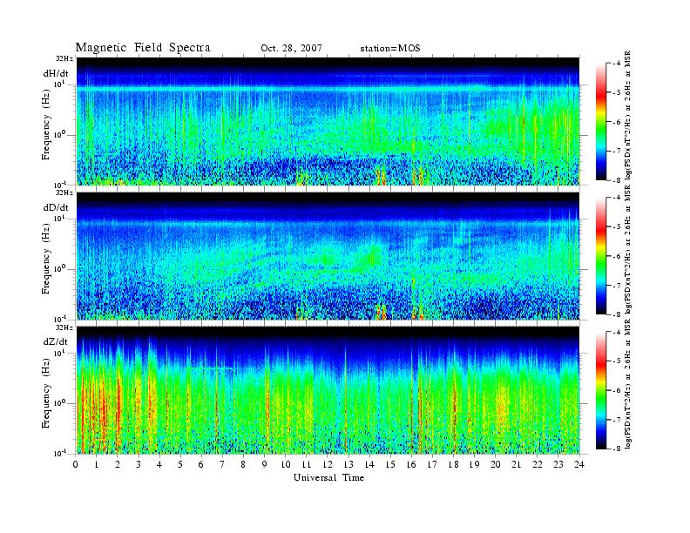Click the "32Hz" tick label above dD/dt
This screenshot has height=533, width=690.
coord(64,192)
